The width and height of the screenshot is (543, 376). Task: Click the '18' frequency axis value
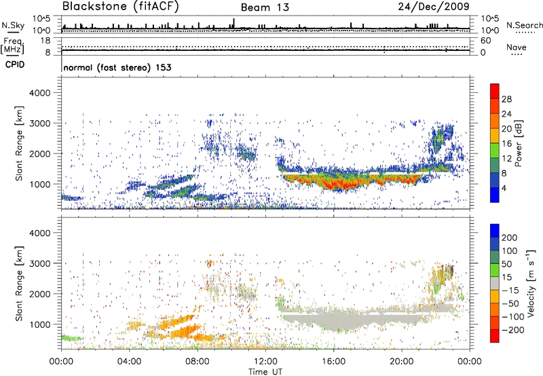45,41
